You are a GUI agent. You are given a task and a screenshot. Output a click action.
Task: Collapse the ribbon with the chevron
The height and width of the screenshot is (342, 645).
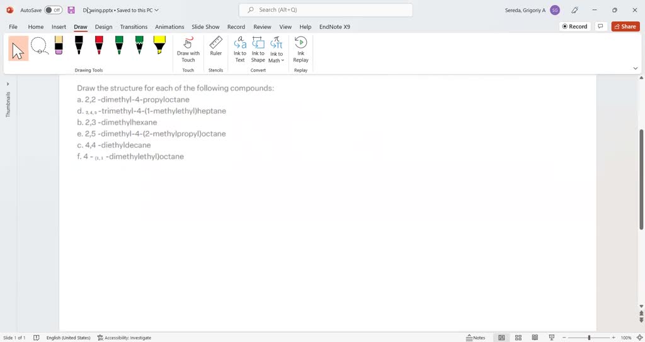click(x=635, y=69)
